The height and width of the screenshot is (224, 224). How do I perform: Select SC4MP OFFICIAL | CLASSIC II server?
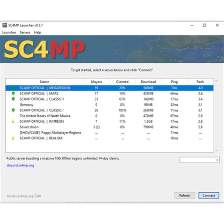[x=110, y=99]
